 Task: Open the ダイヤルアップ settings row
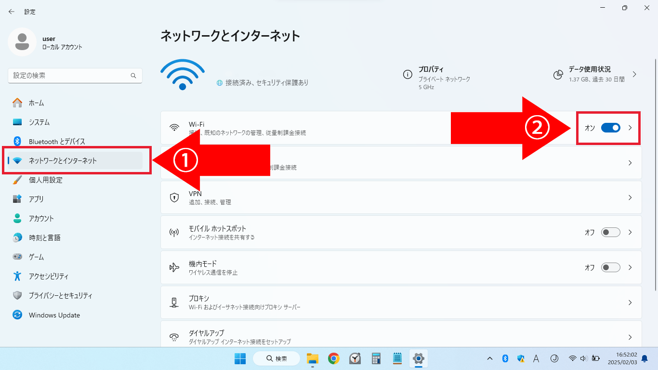[x=401, y=336]
